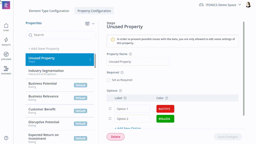Select the Industry Segmentation property
Viewport: 256px width, 144px height.
click(60, 72)
